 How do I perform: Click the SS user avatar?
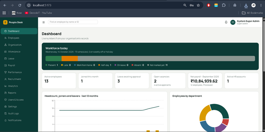pyautogui.click(x=233, y=22)
